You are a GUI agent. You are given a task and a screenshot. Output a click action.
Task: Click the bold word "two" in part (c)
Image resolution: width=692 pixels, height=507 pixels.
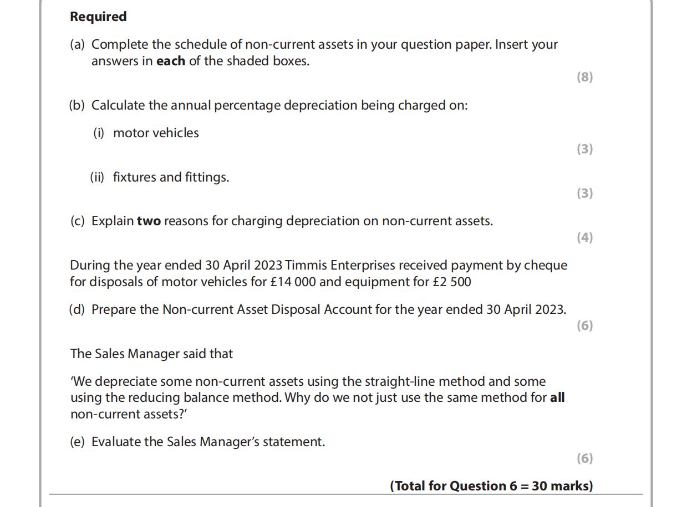coord(149,221)
